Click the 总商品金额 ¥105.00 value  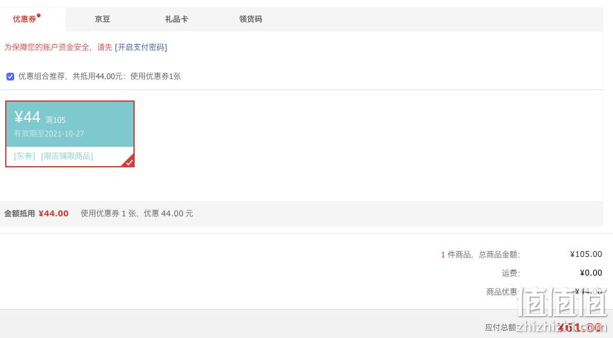pyautogui.click(x=586, y=254)
